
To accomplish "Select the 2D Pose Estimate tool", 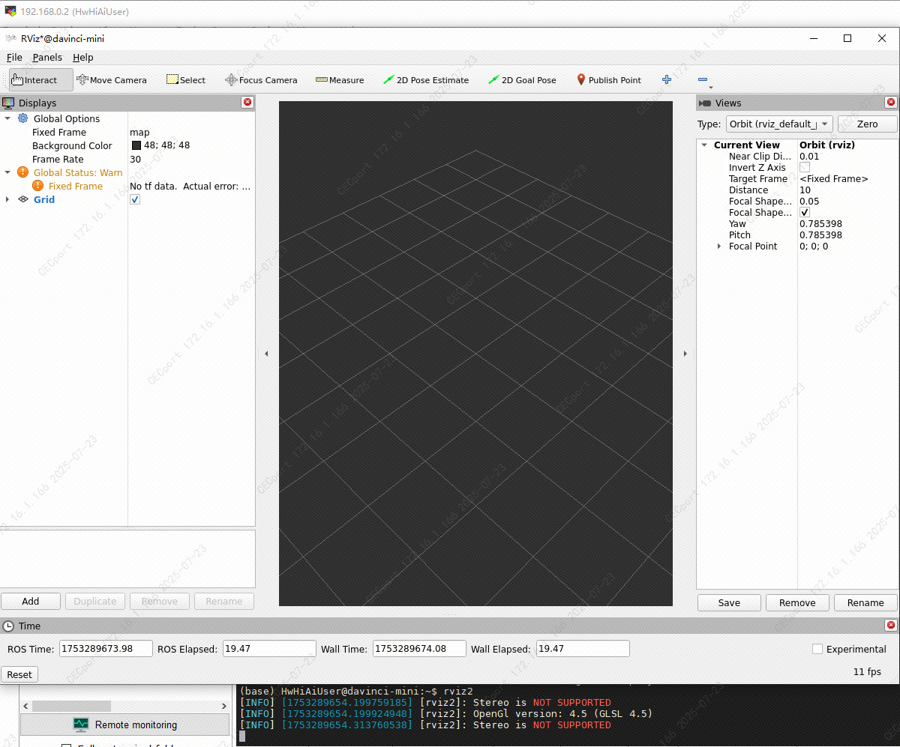I will point(426,79).
